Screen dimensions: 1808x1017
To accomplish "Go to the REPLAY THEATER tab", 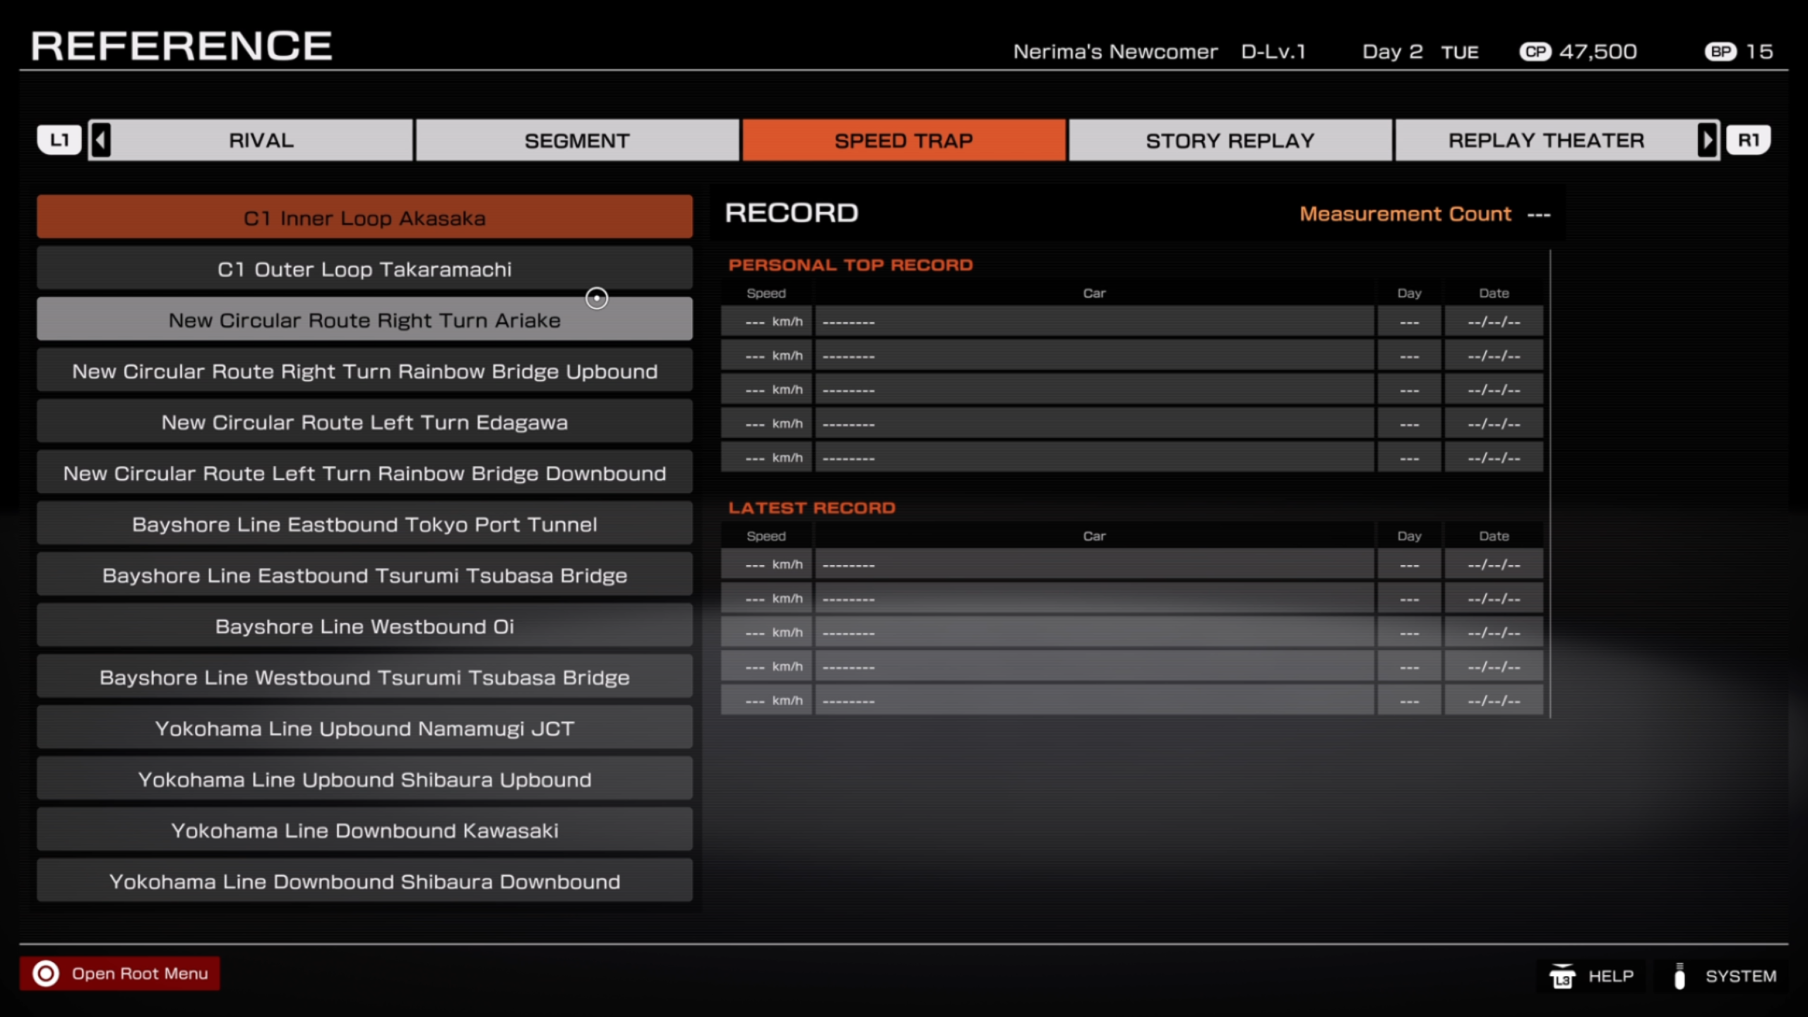I will tap(1546, 141).
